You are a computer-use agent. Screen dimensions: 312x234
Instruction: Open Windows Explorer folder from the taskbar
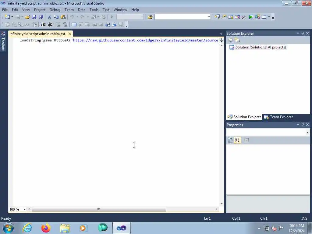point(65,228)
